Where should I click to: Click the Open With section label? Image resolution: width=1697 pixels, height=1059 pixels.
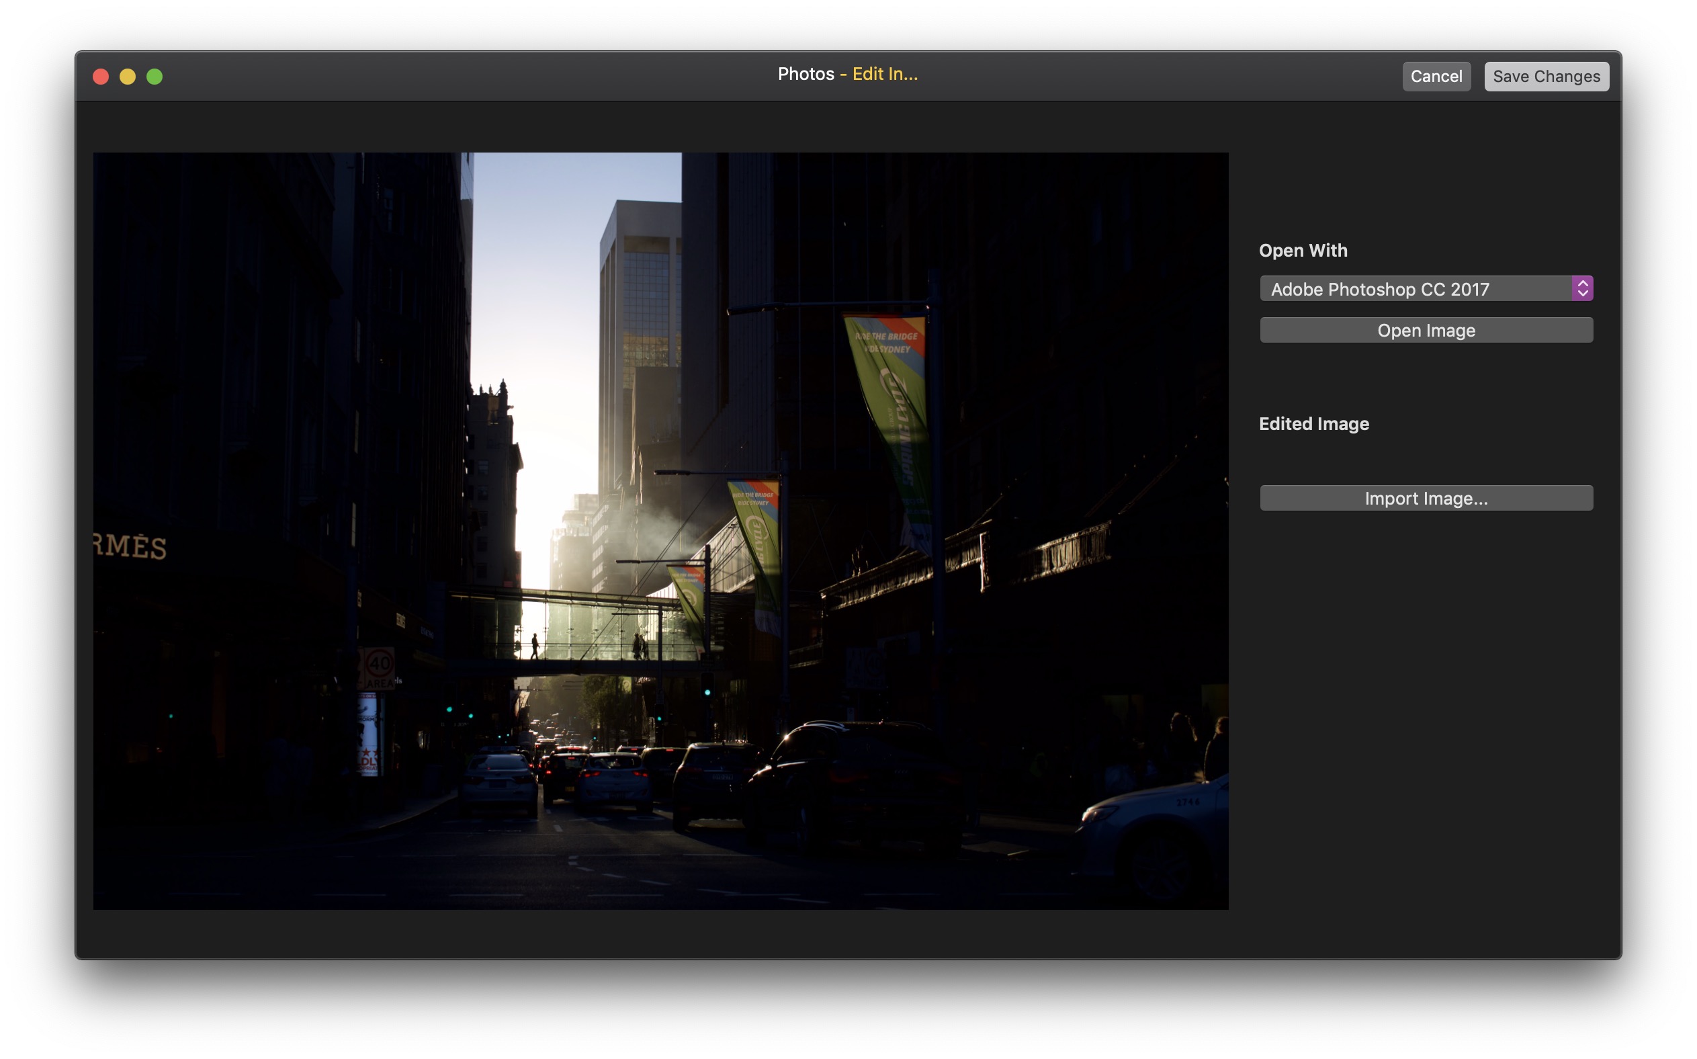1302,251
